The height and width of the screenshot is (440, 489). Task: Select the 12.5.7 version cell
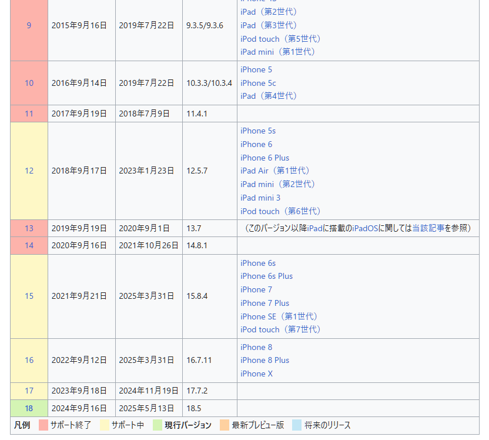(210, 171)
